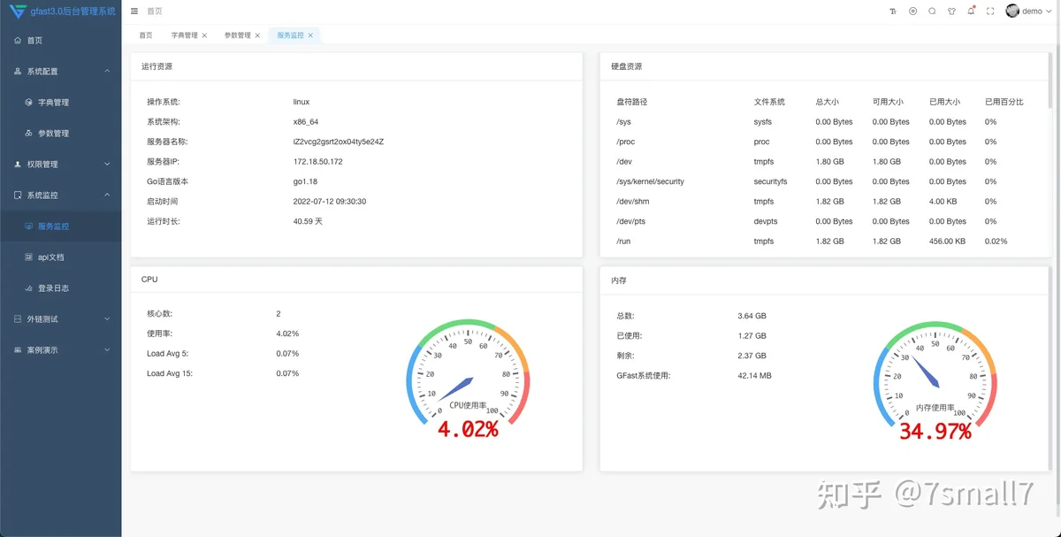1061x537 pixels.
Task: Click the gfast3.0后台管理系统 title
Action: pyautogui.click(x=73, y=12)
